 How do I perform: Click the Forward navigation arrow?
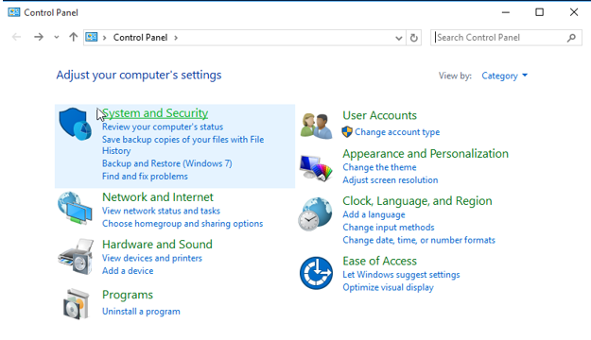click(39, 37)
